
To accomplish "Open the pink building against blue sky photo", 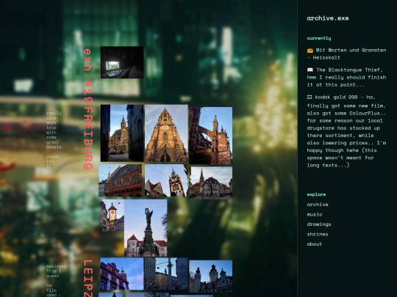I will click(x=122, y=274).
